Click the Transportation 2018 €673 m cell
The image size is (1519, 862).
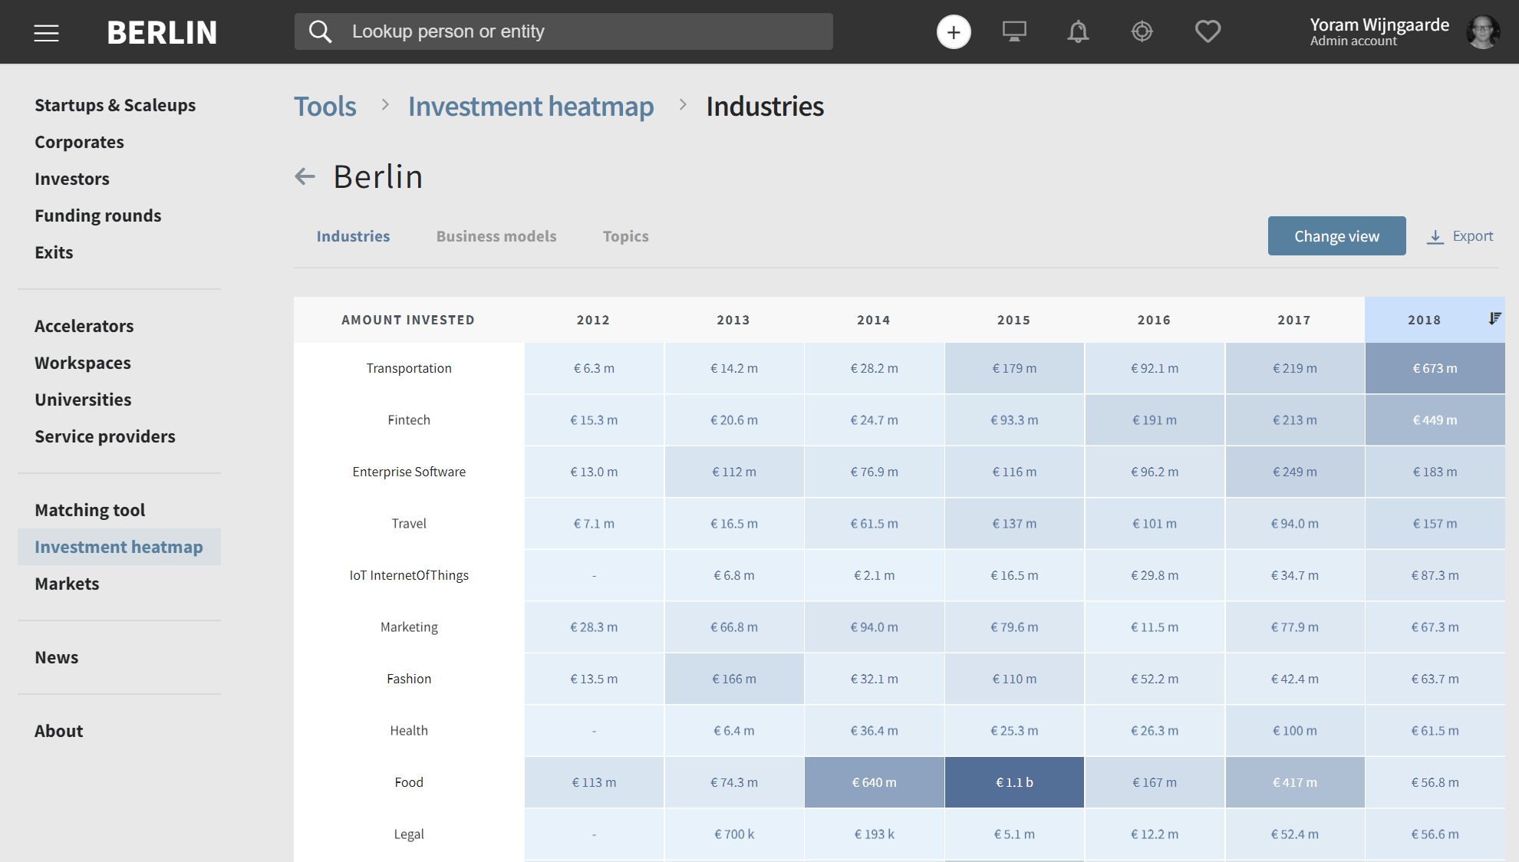pos(1435,368)
